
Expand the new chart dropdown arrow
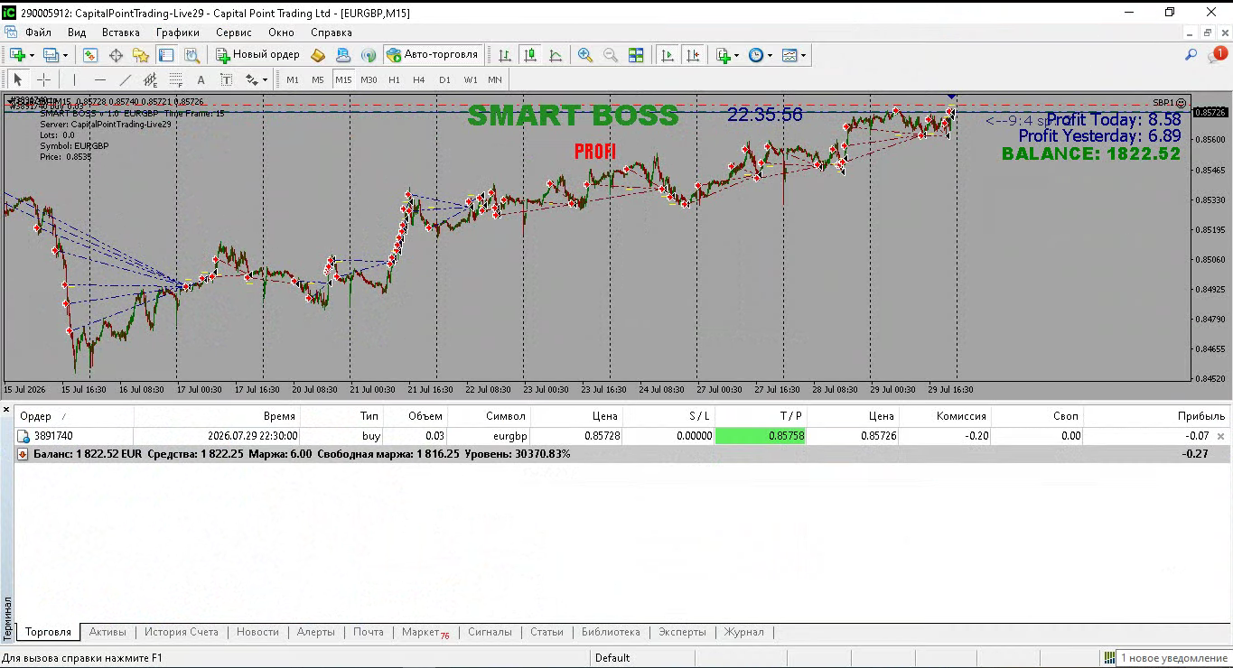(x=32, y=55)
